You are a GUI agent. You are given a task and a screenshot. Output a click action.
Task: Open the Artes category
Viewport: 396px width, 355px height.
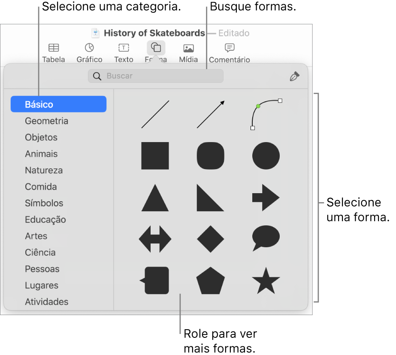coord(36,236)
